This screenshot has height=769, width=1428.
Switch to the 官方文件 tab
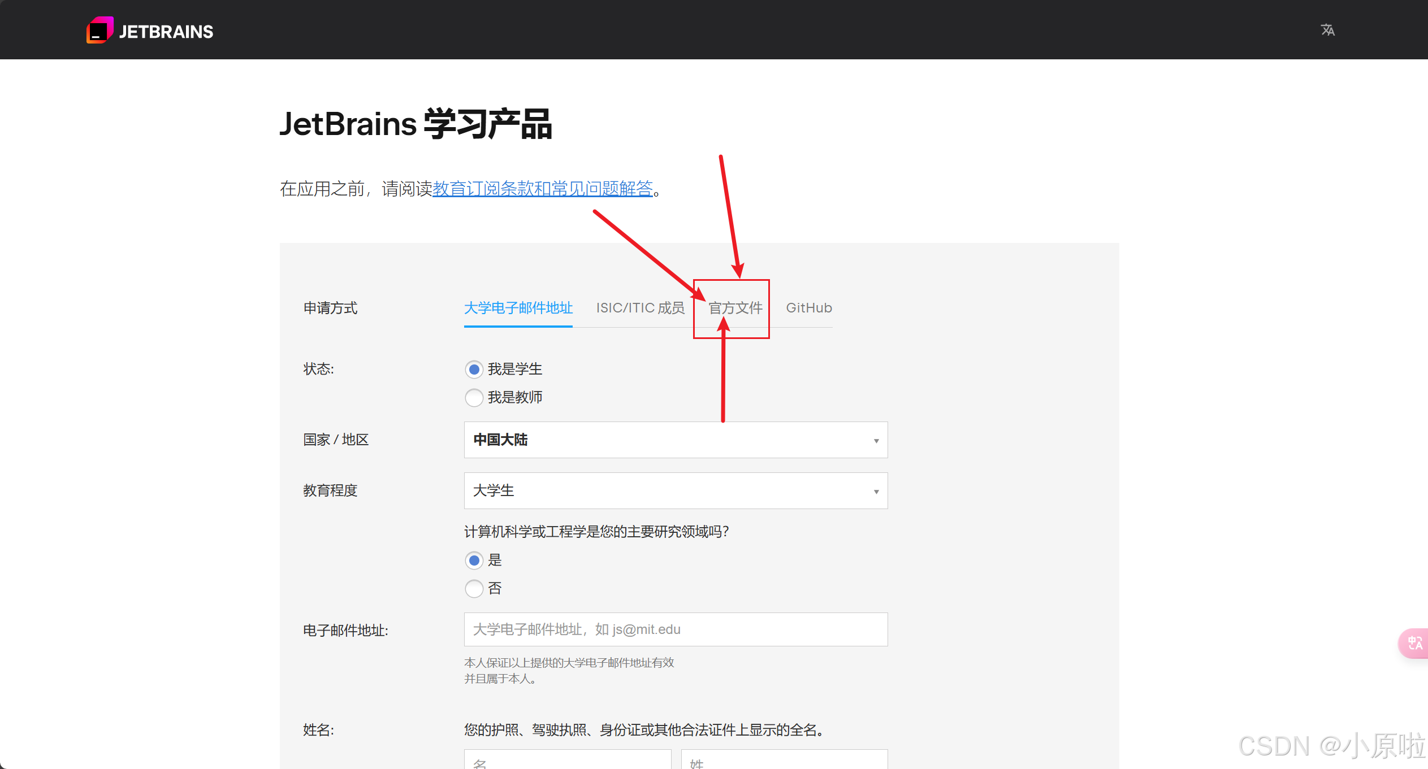735,308
